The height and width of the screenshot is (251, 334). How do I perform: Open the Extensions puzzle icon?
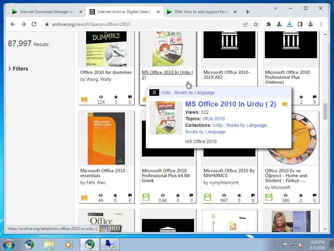tap(269, 24)
